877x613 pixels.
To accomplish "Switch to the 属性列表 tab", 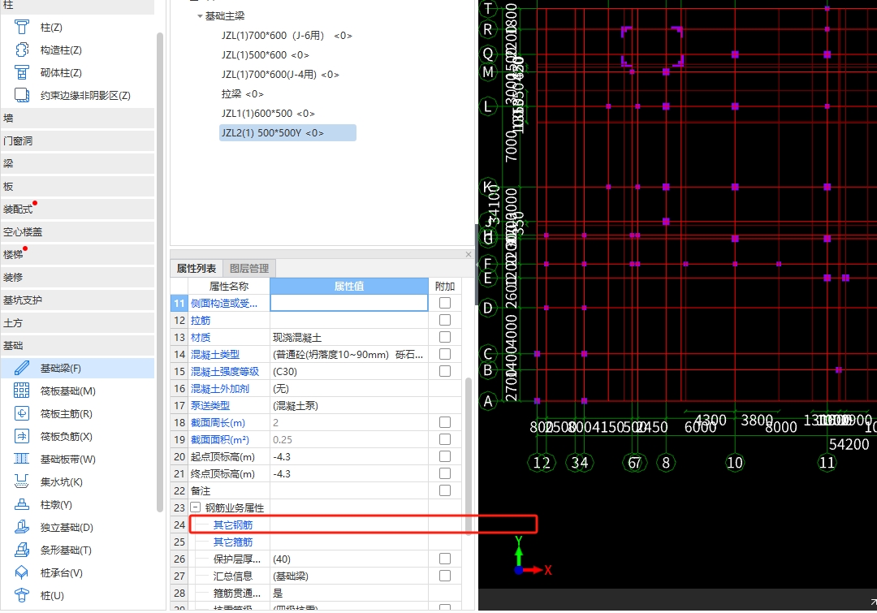I will [x=197, y=269].
